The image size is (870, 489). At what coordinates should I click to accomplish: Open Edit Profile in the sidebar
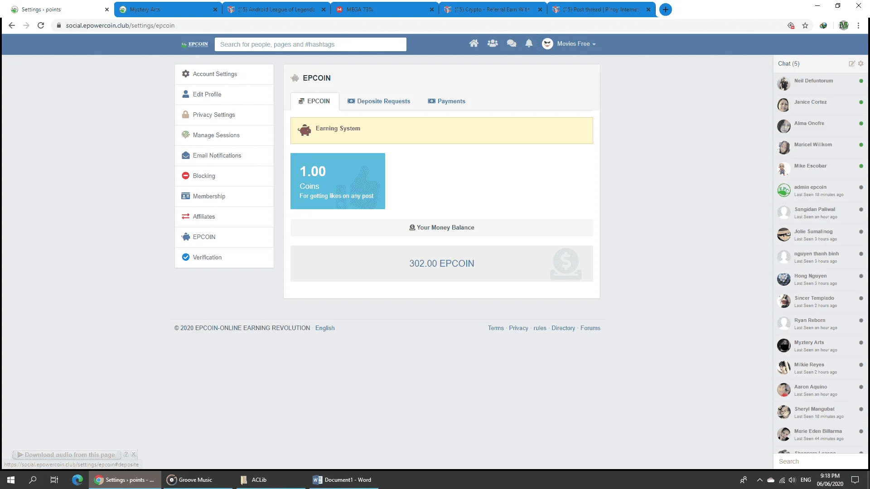224,94
